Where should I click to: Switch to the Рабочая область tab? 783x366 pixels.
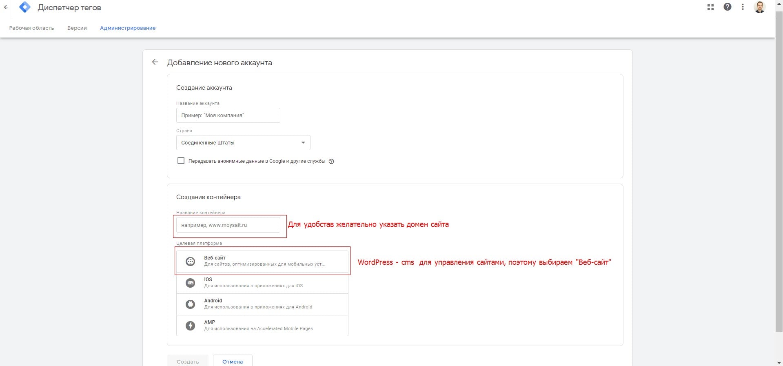click(x=31, y=28)
